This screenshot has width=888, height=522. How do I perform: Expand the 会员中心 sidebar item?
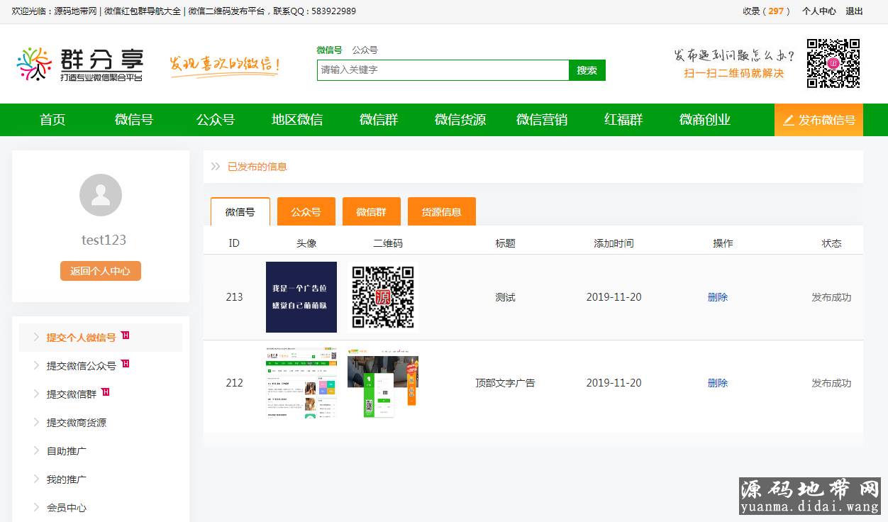pyautogui.click(x=66, y=508)
